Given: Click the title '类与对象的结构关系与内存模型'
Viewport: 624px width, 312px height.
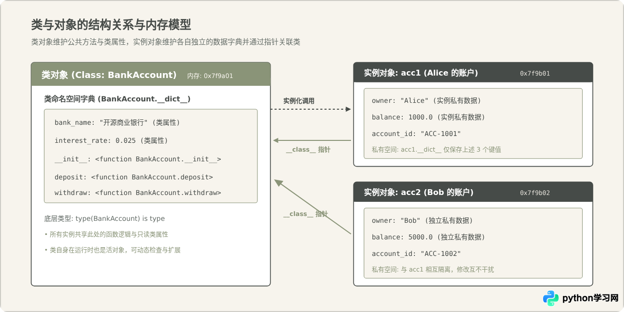Looking at the screenshot, I should pyautogui.click(x=111, y=24).
